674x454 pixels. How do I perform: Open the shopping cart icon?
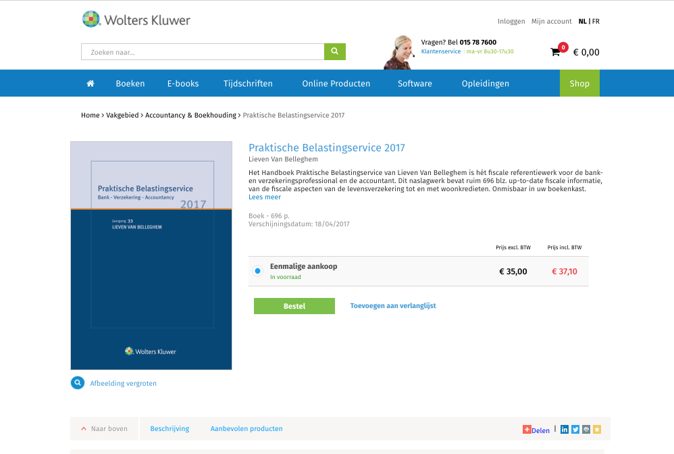556,52
